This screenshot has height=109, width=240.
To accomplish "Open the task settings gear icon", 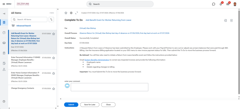I will coord(71,13).
